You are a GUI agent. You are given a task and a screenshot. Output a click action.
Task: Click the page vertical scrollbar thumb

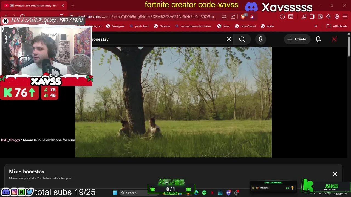(349, 46)
